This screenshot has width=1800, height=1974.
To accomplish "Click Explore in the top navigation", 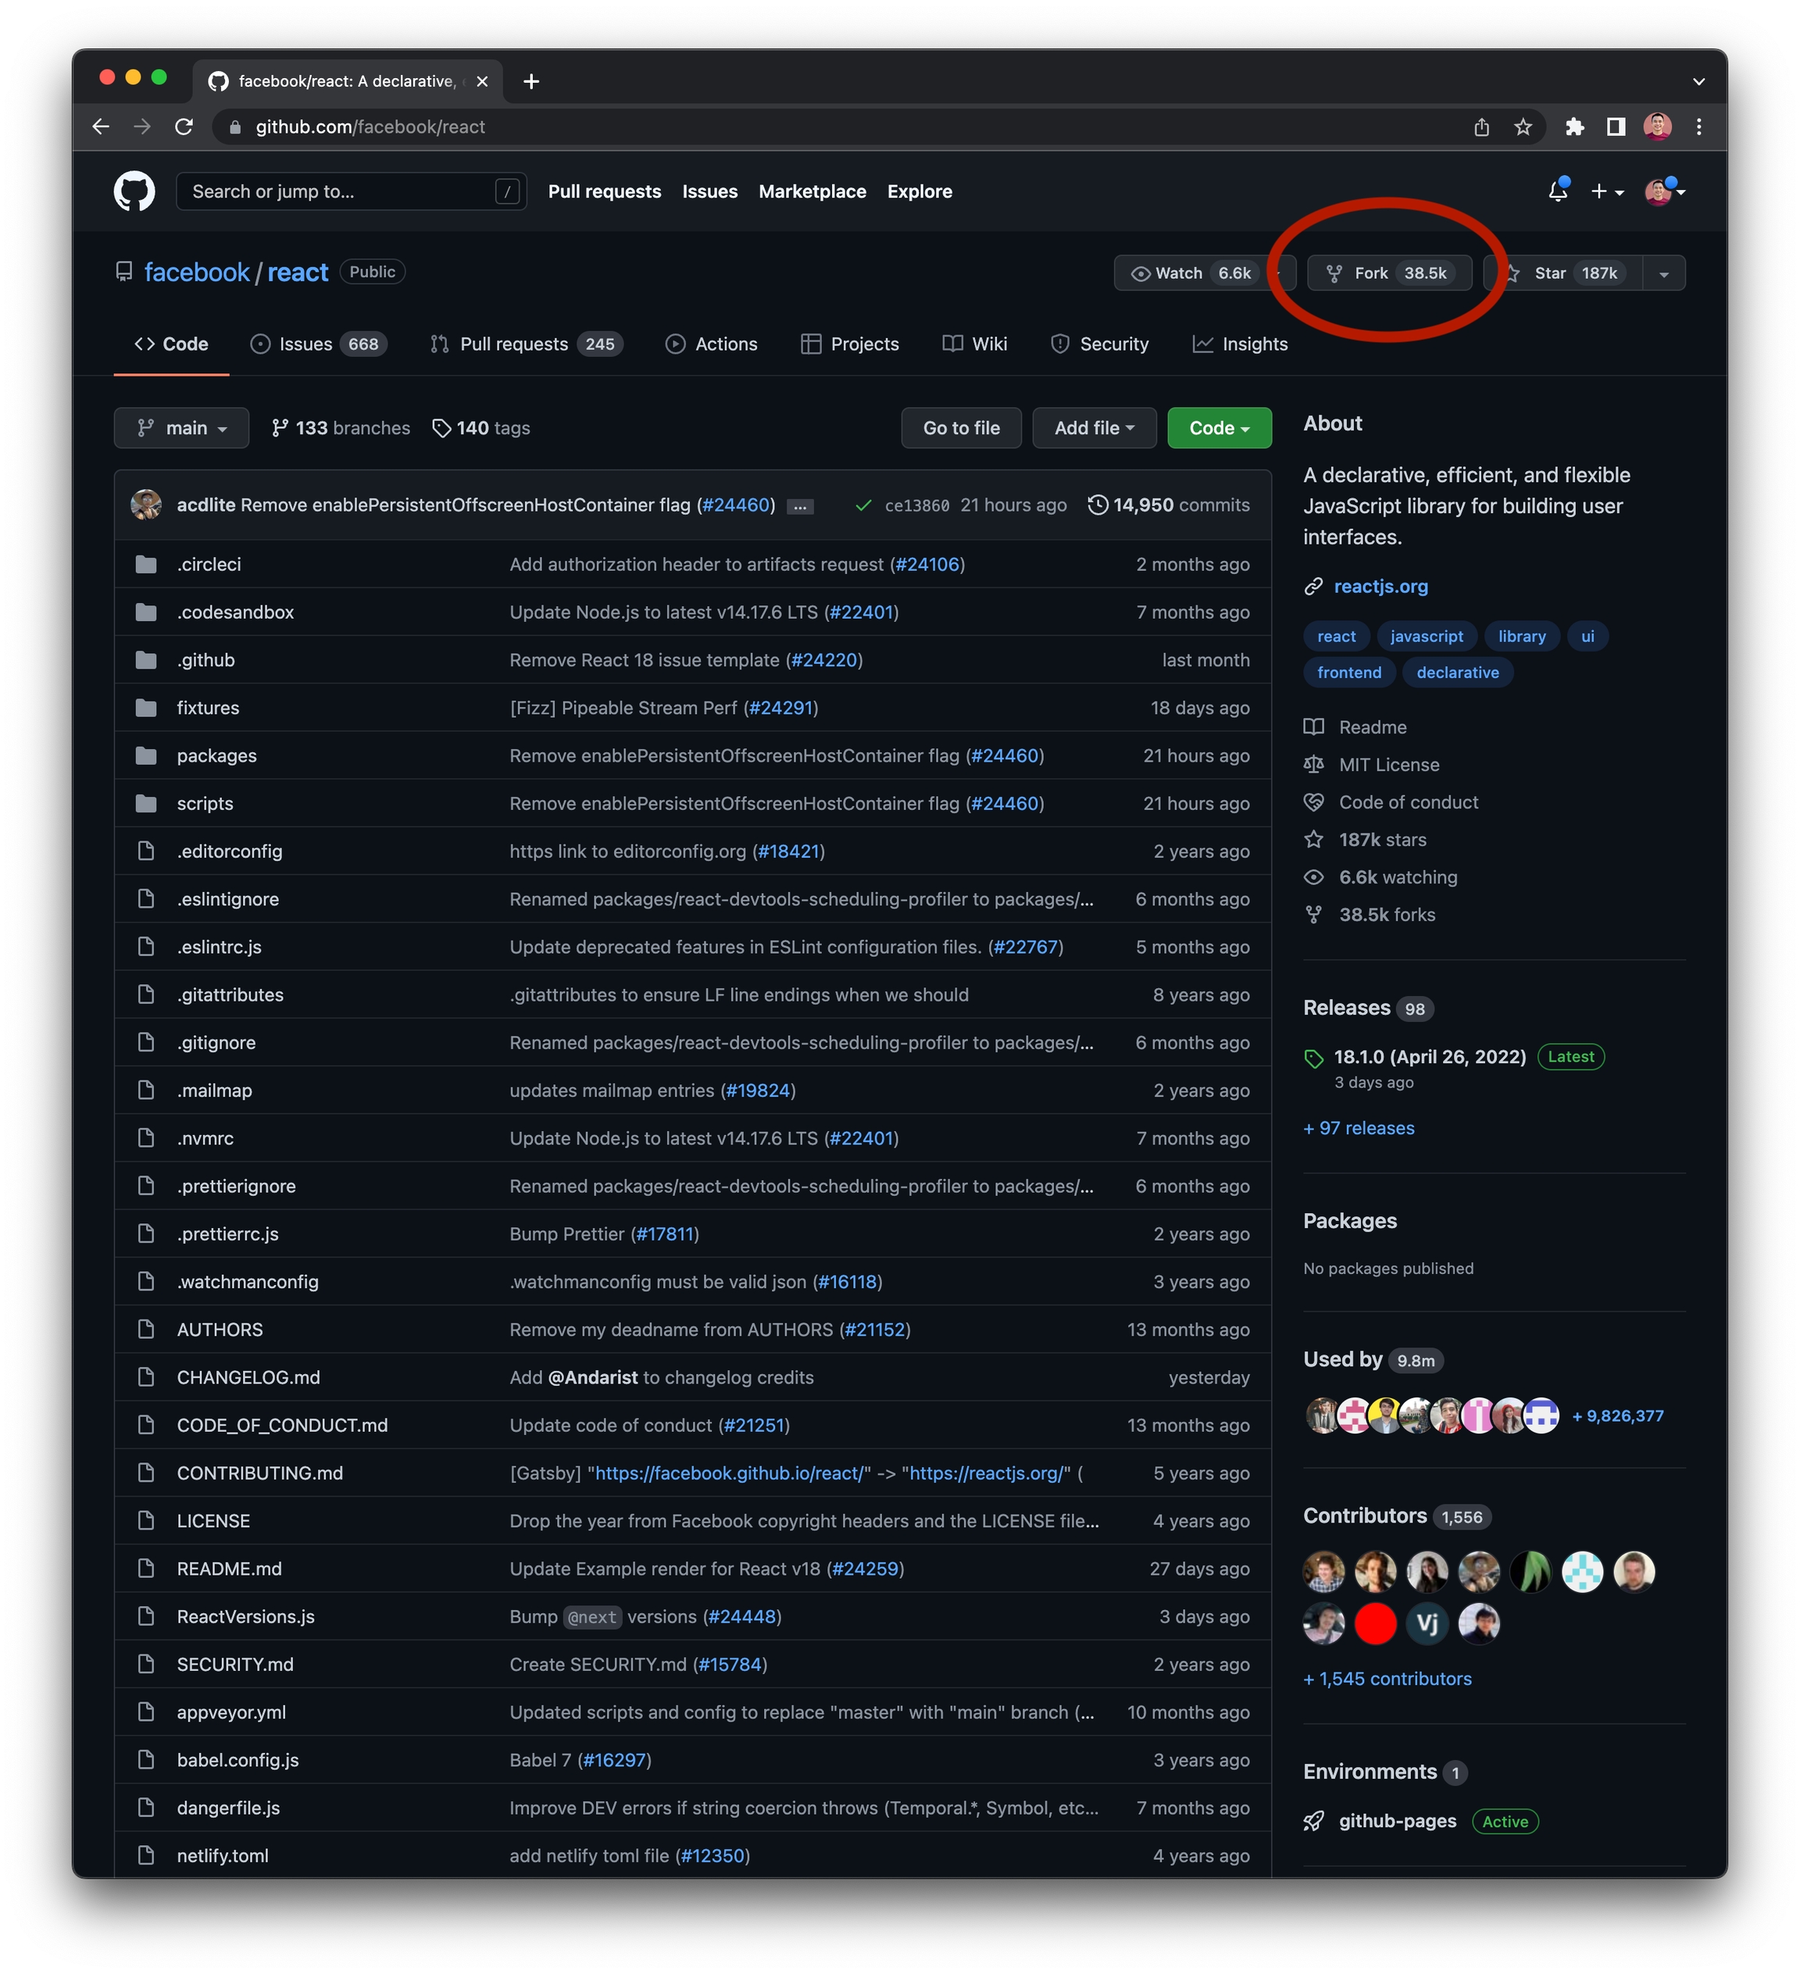I will (x=920, y=191).
